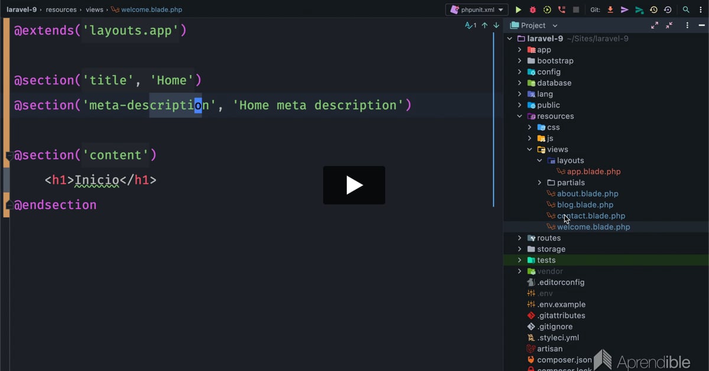The width and height of the screenshot is (709, 371).
Task: Open .styleci.yml file
Action: [558, 338]
